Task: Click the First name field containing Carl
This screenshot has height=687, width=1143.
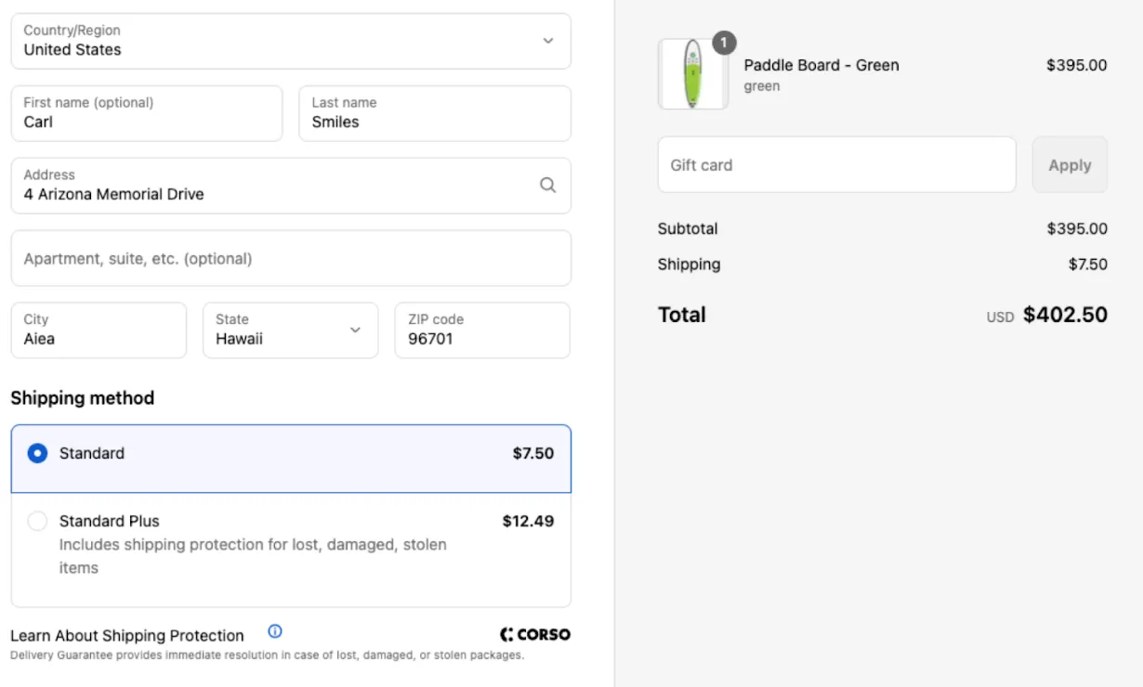Action: [x=146, y=113]
